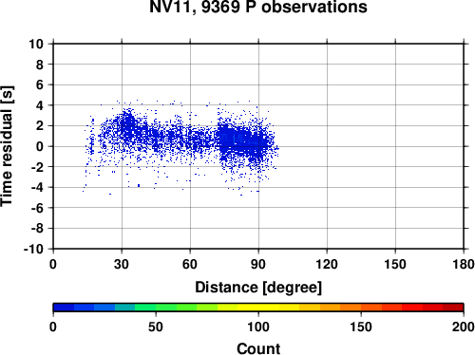Click the x-axis tick label 120
475x355 pixels.
pyautogui.click(x=327, y=264)
